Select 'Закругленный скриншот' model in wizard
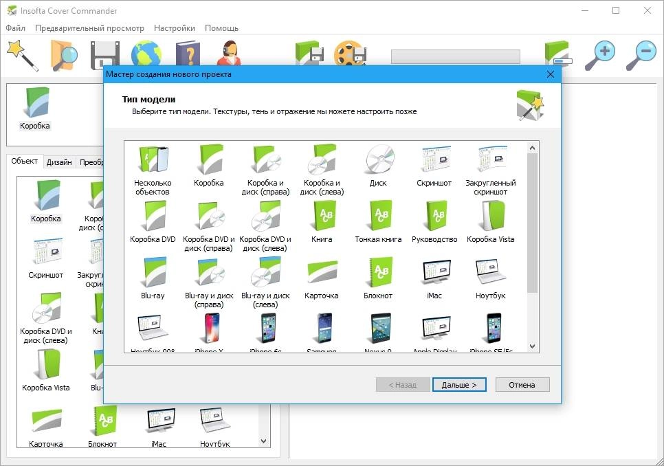Viewport: 664px width, 466px height. (490, 170)
